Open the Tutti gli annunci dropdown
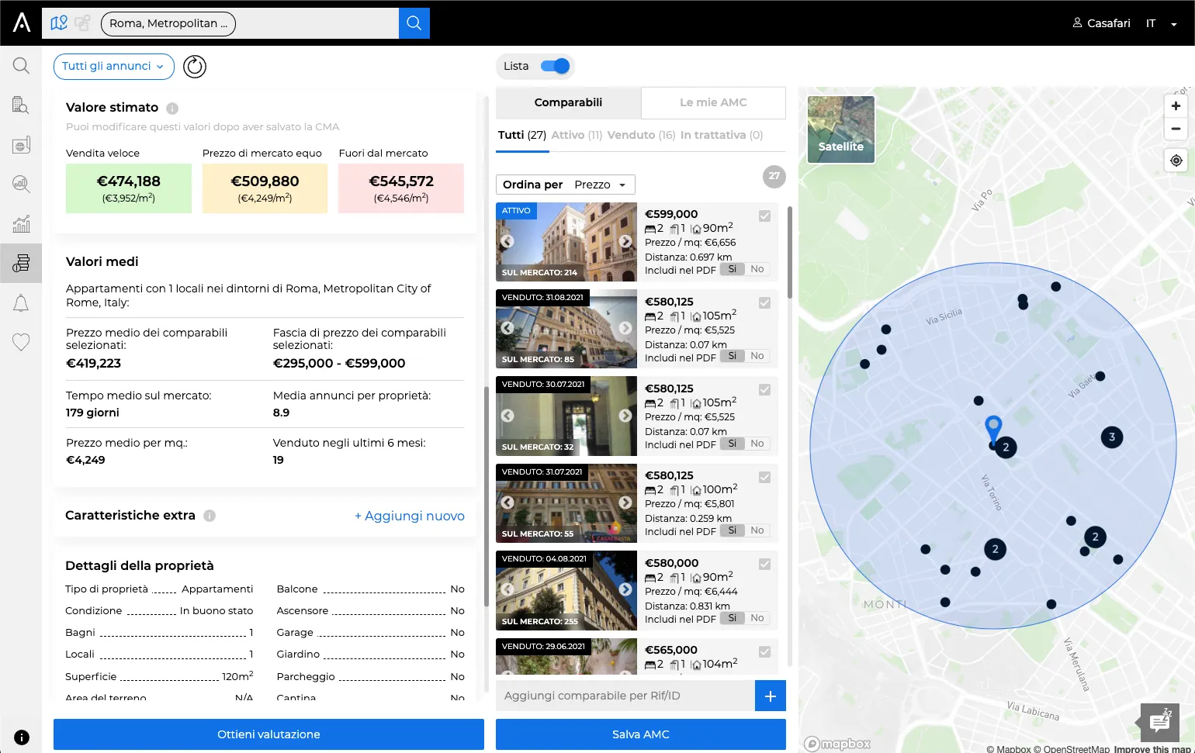This screenshot has width=1195, height=753. 113,67
